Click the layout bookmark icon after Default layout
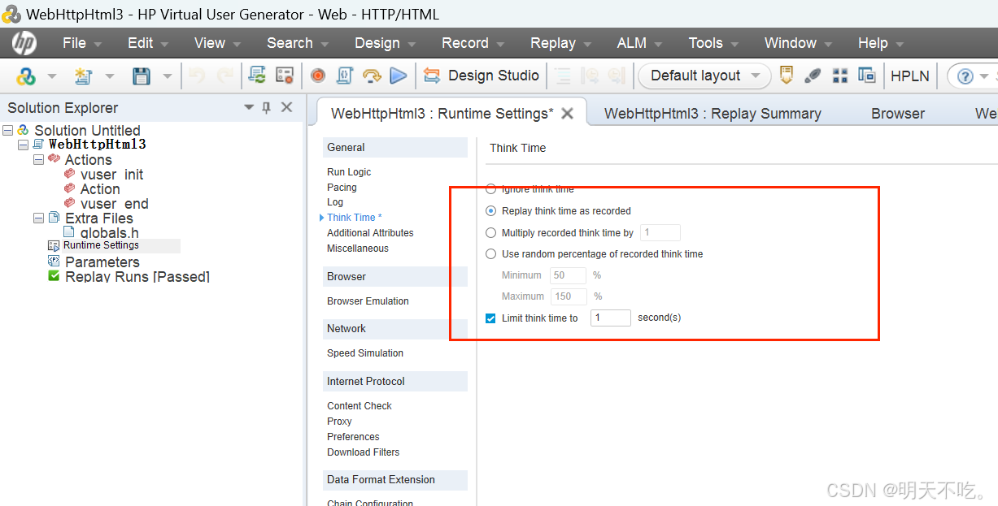The image size is (998, 506). 787,76
